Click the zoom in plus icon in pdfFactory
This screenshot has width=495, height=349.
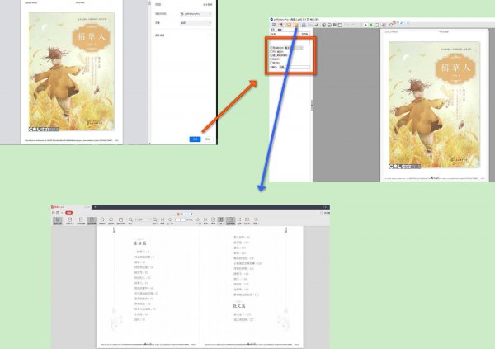(x=323, y=25)
